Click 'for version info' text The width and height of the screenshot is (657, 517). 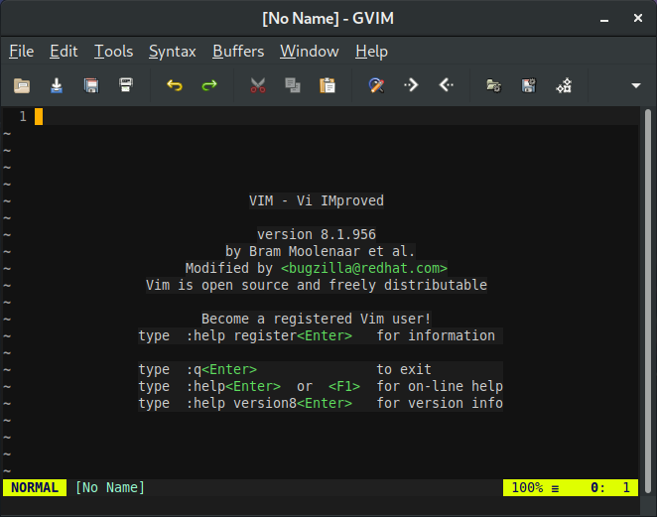[x=440, y=403]
